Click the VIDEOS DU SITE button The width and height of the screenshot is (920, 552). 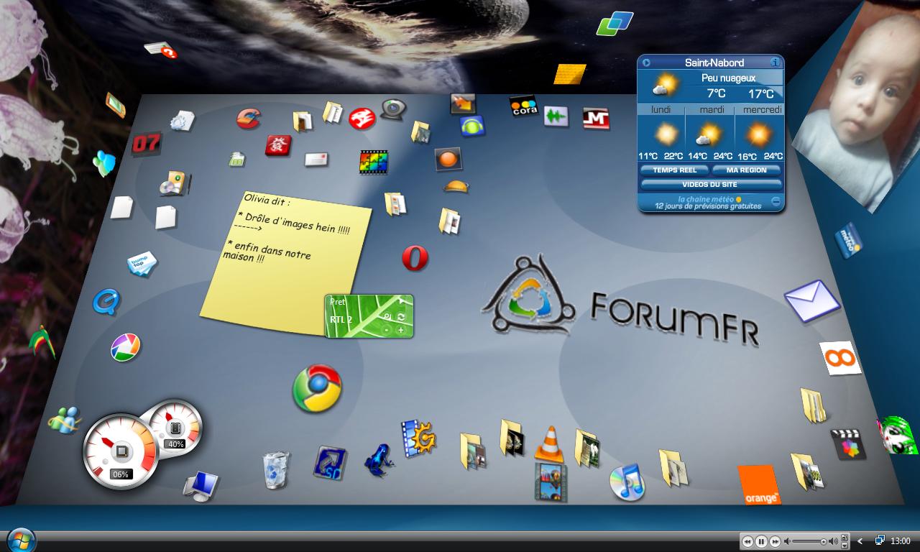pos(710,185)
